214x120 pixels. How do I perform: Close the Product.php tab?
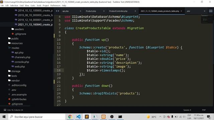(104, 11)
